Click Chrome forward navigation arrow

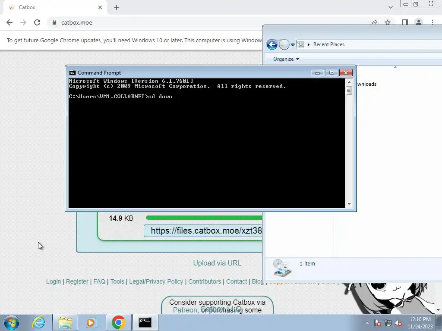pyautogui.click(x=23, y=22)
